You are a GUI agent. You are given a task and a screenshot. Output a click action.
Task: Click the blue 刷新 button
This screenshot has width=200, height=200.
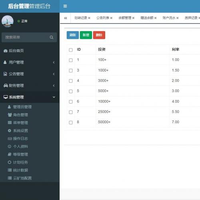[73, 35]
